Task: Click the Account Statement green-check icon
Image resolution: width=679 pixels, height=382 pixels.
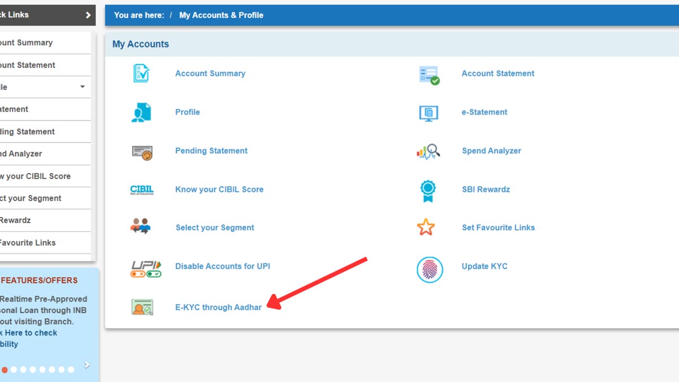Action: point(428,74)
